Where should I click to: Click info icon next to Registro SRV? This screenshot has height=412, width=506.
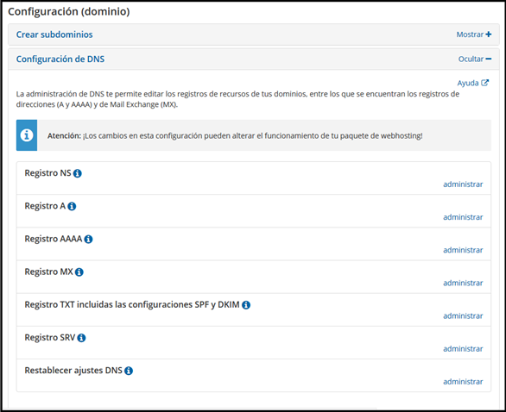click(x=82, y=338)
